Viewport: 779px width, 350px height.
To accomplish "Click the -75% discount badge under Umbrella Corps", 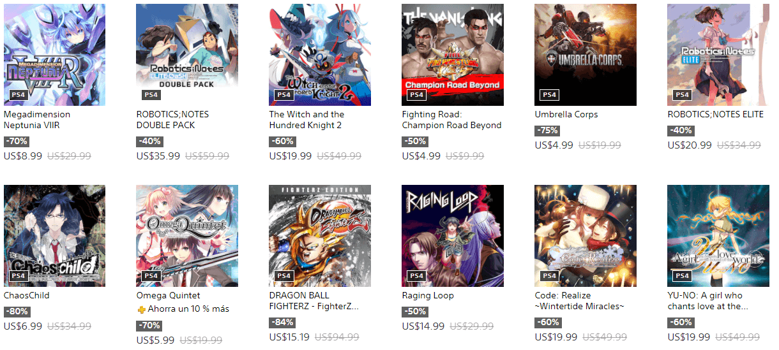I will 547,130.
